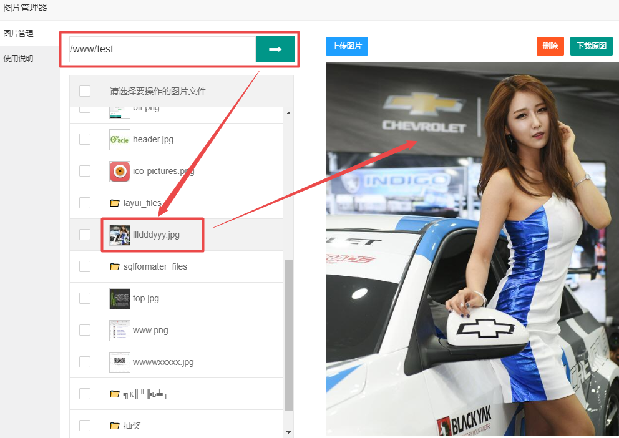Focus the /www/test path input field
This screenshot has height=438, width=619.
[163, 49]
